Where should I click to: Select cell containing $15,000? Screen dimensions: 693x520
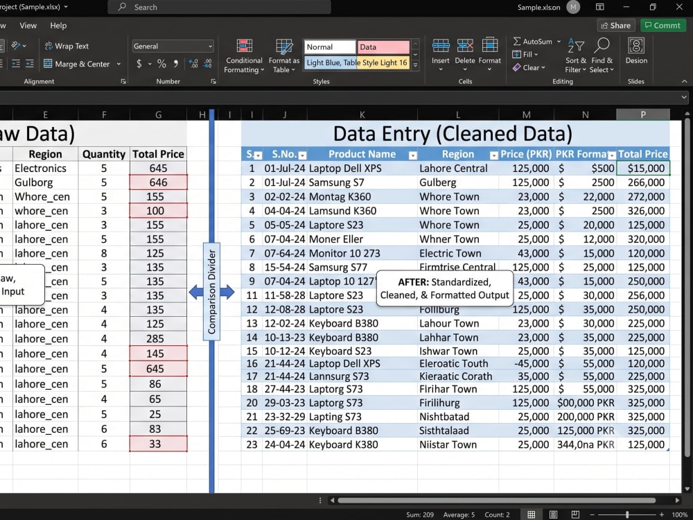point(642,168)
